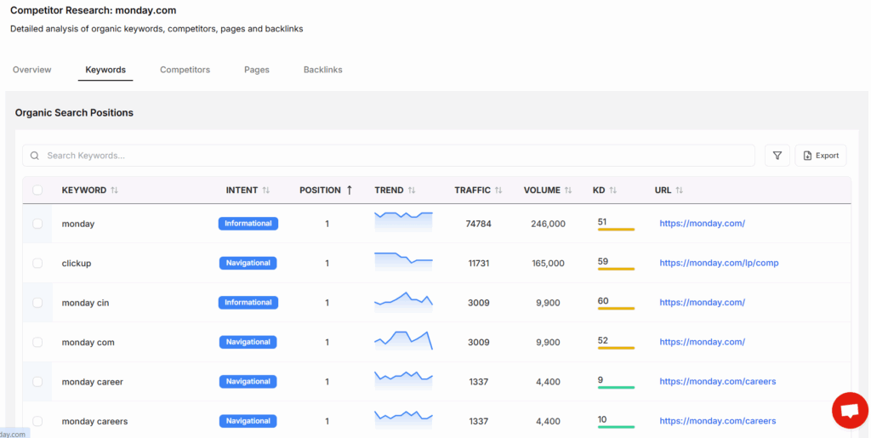Click trend sparkline for 'monday' row

(x=403, y=221)
